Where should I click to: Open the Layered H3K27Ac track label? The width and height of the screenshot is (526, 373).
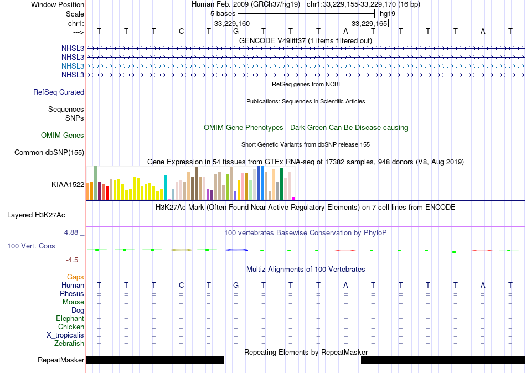(36, 215)
